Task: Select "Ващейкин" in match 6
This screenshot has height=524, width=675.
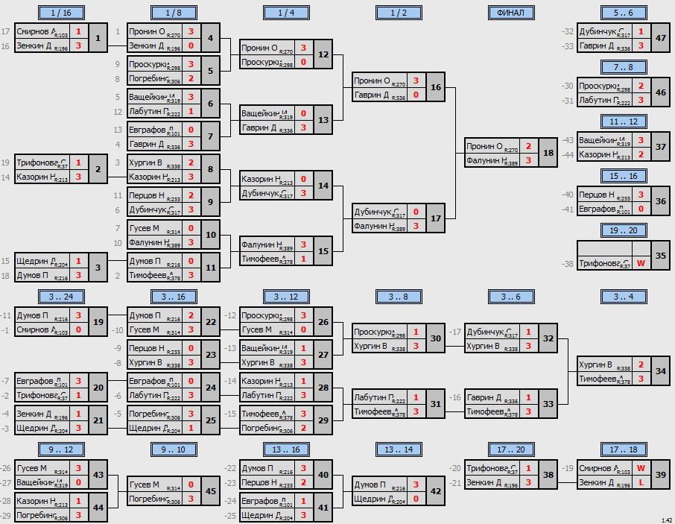Action: [x=149, y=97]
